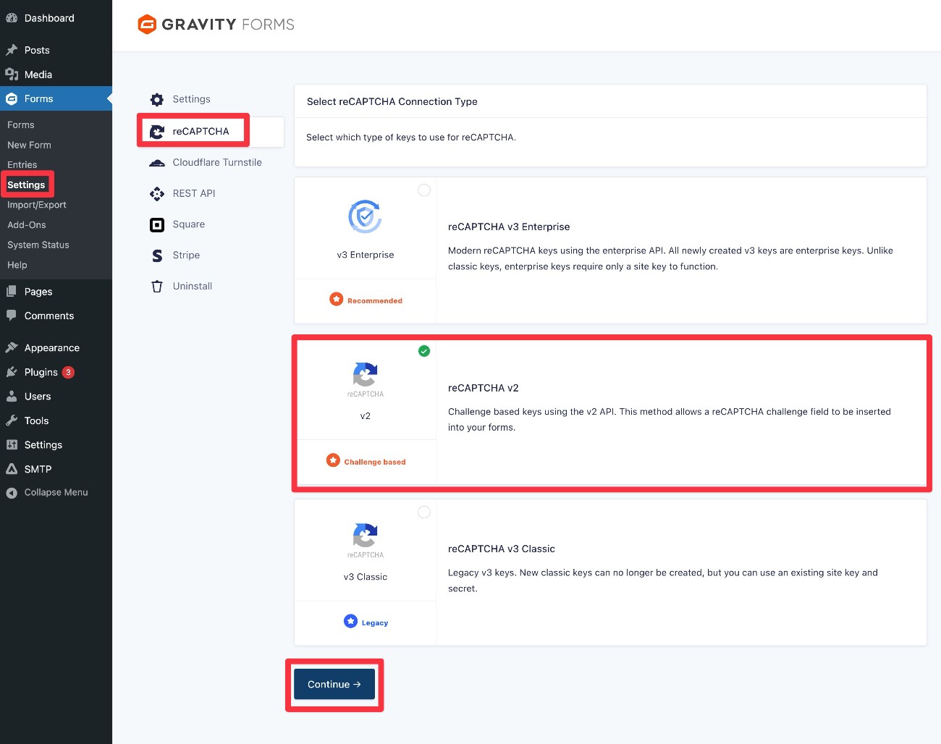
Task: Open the Add-Ons submenu item
Action: coord(26,225)
